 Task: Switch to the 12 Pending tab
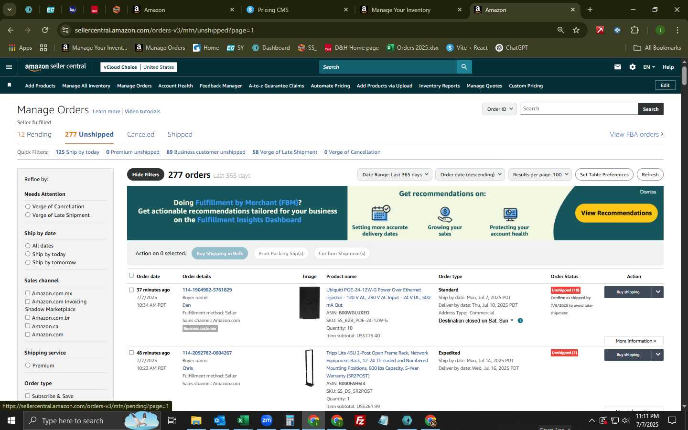tap(34, 134)
